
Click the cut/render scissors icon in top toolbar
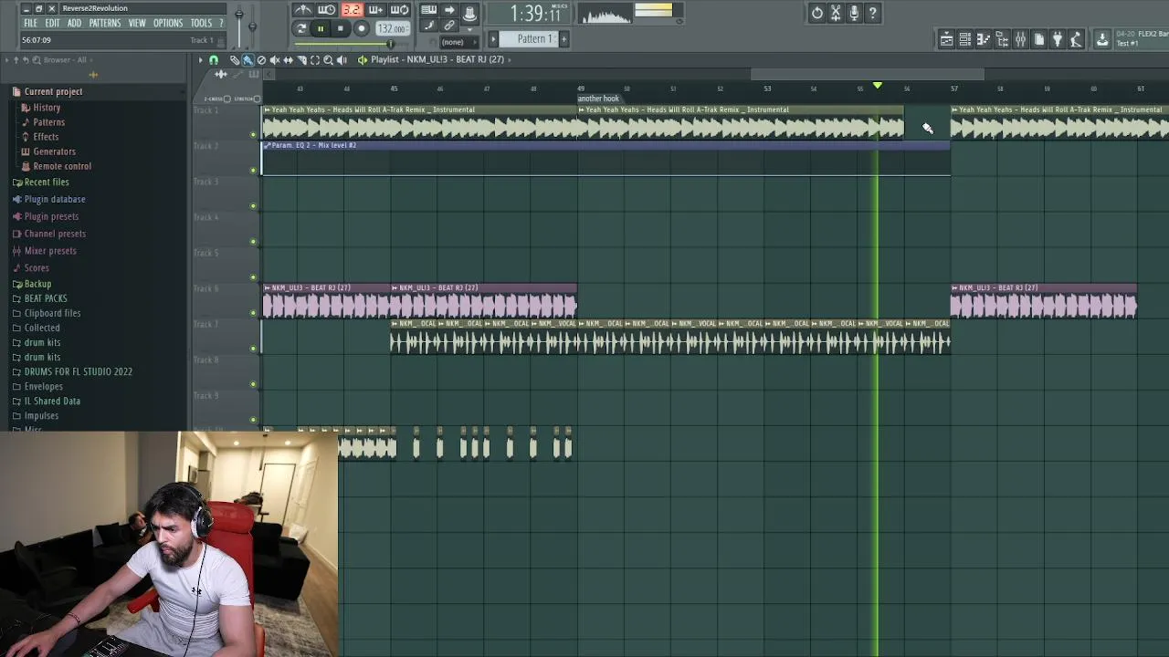click(836, 13)
